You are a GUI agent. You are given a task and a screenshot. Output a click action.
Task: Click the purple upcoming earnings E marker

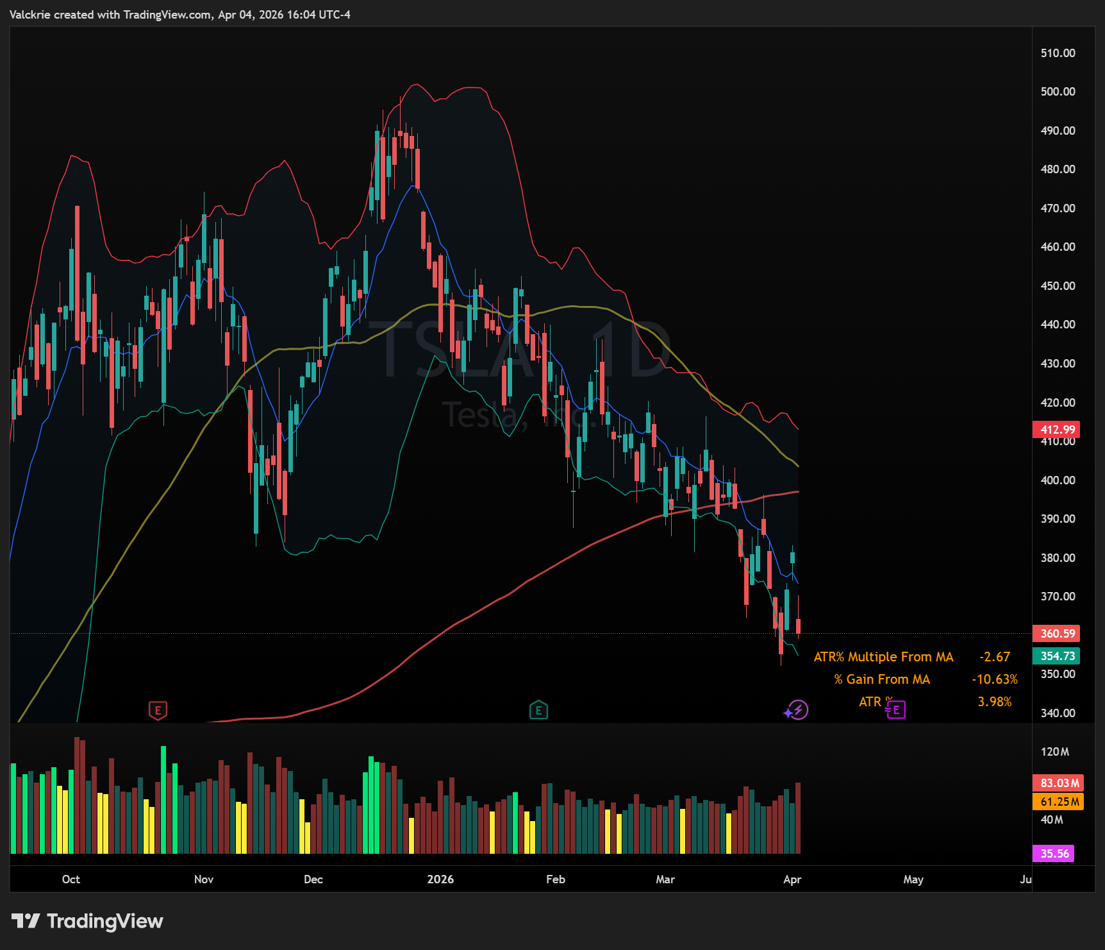click(895, 710)
